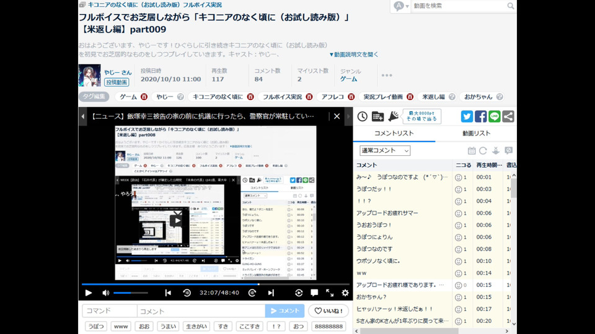595x334 pixels.
Task: Play the video with the play button
Action: pyautogui.click(x=89, y=293)
